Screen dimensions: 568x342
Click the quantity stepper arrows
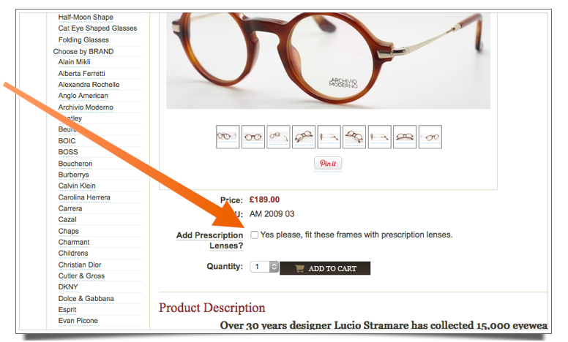click(x=274, y=267)
